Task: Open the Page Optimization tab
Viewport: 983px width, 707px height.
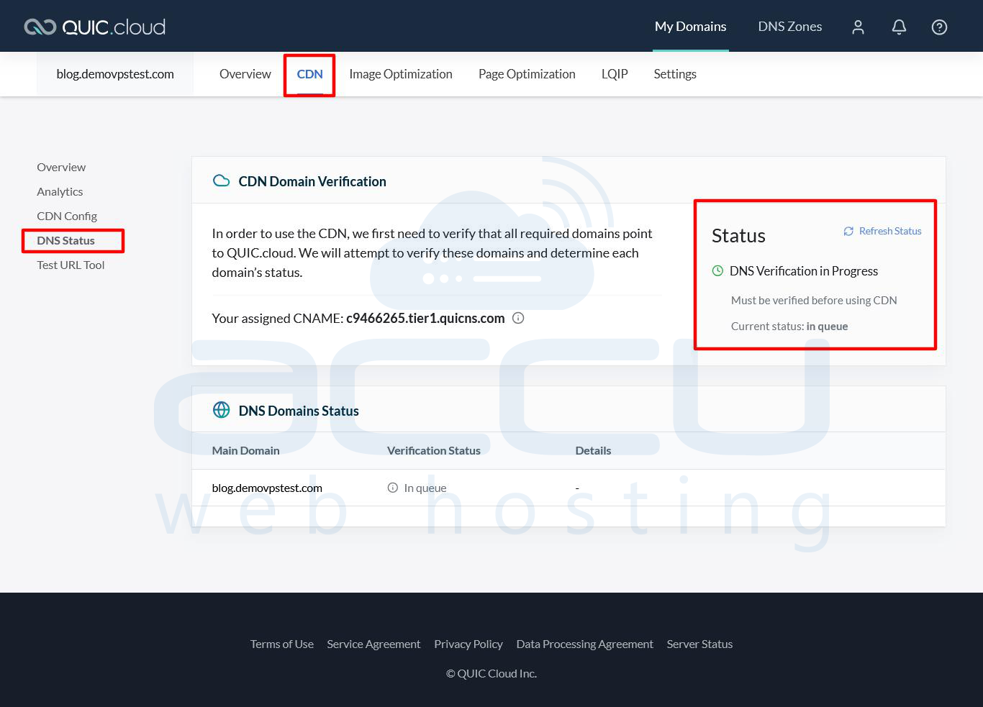Action: 527,74
